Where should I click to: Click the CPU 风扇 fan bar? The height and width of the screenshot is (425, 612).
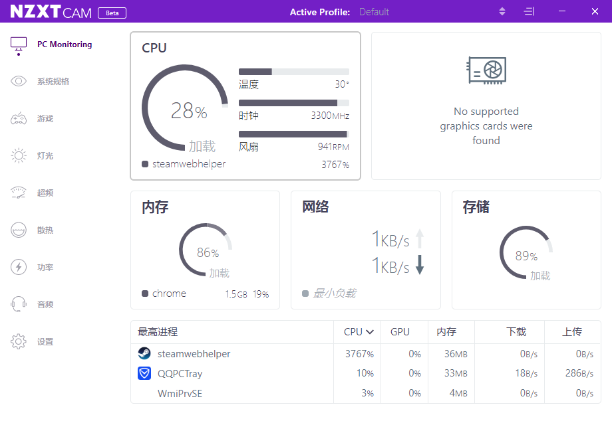[x=294, y=134]
